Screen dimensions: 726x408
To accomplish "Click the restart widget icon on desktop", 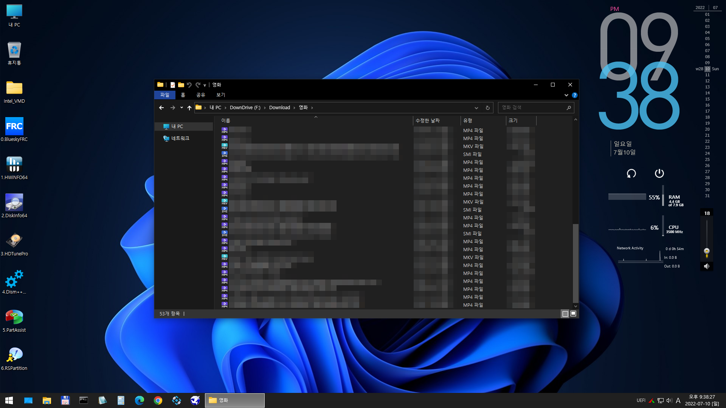I will [631, 173].
